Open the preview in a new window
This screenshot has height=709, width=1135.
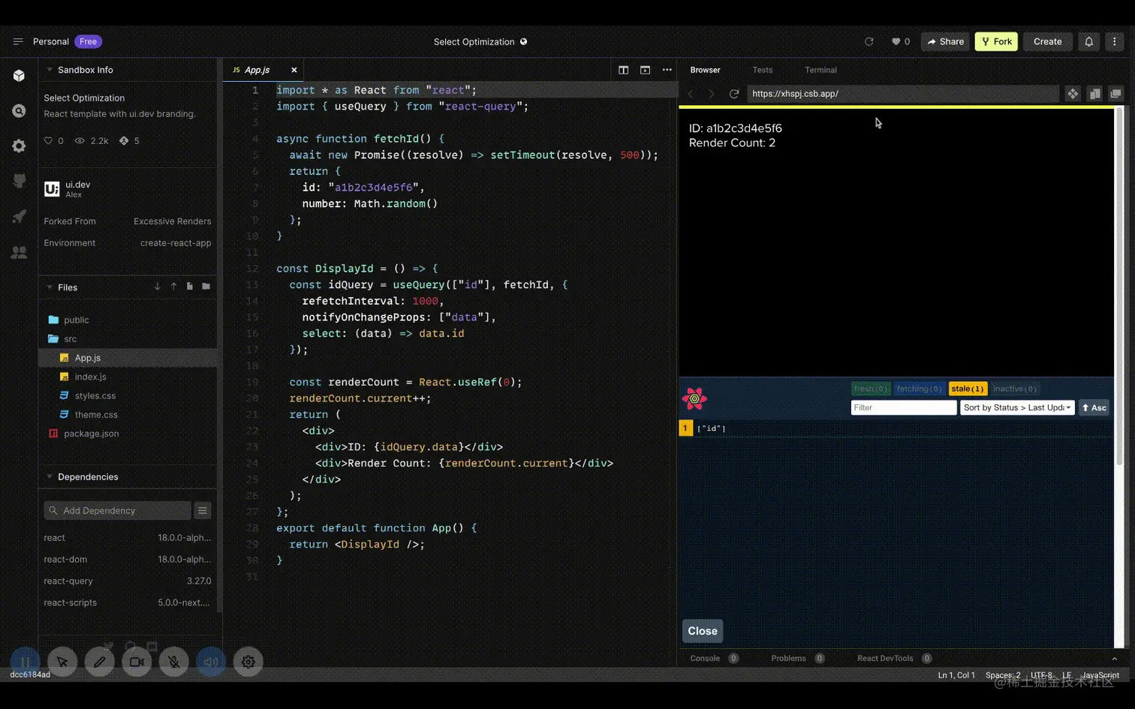coord(1116,94)
